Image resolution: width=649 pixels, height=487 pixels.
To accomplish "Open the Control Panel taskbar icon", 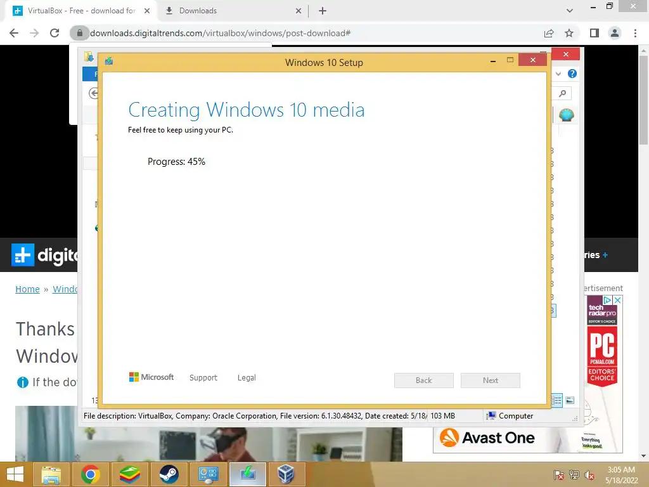I will 208,474.
